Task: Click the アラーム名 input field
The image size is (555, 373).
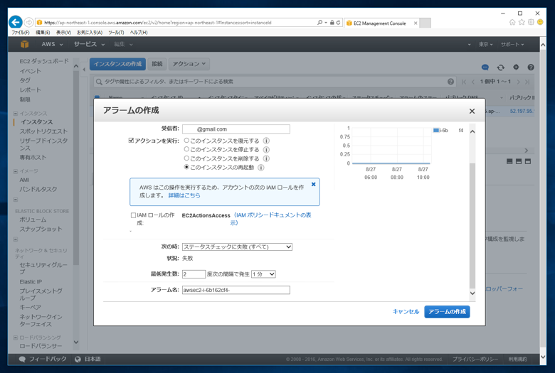Action: click(236, 290)
